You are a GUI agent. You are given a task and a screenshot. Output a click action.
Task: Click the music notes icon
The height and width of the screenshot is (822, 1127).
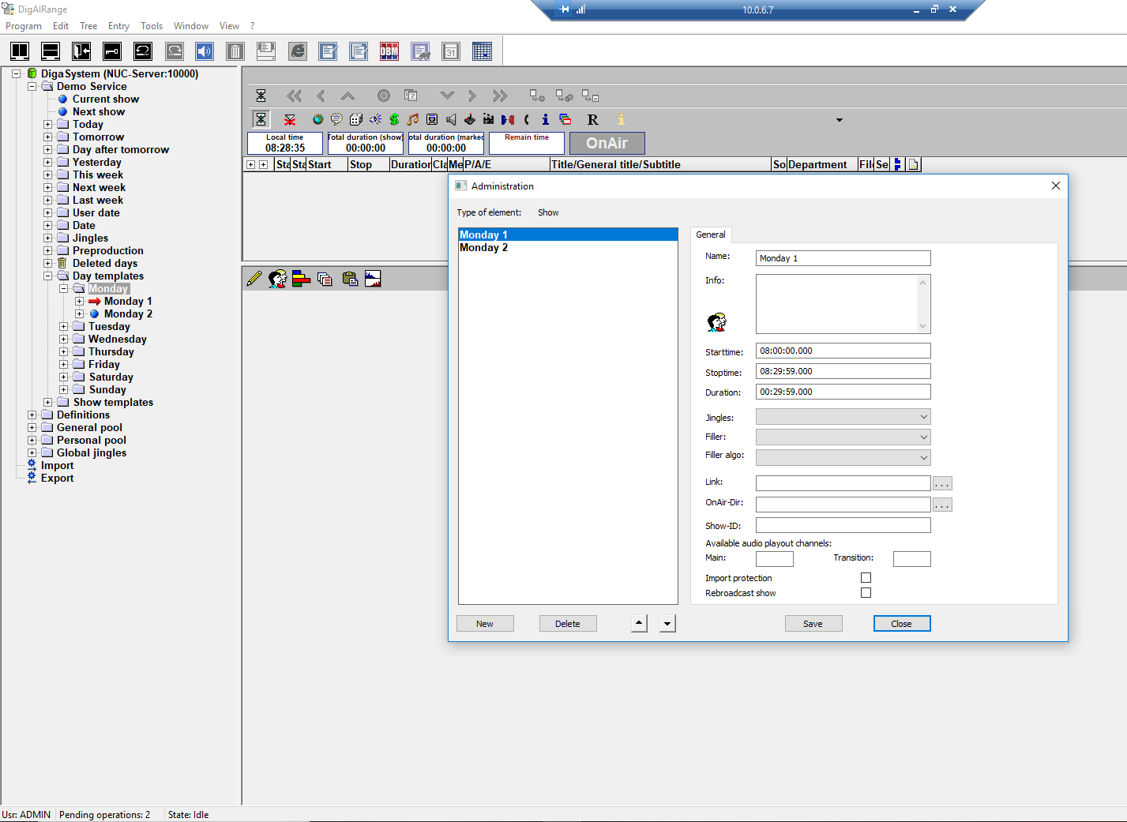click(x=413, y=119)
